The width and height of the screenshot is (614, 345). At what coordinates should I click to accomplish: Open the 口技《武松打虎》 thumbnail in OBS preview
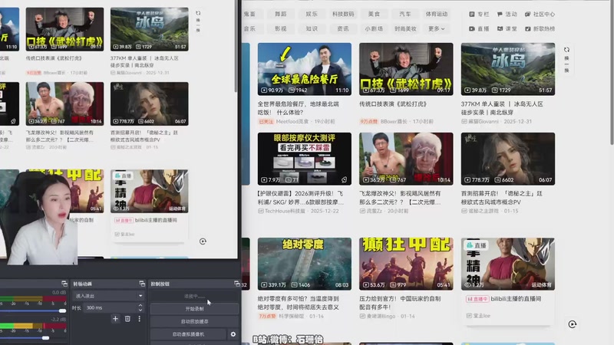(64, 29)
